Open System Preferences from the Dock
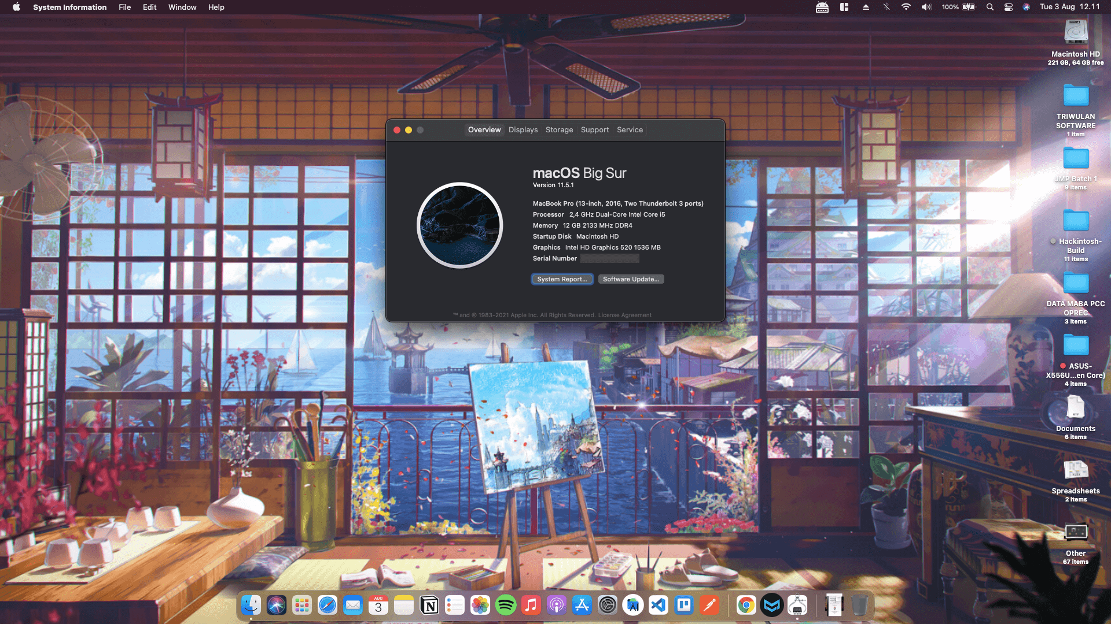The image size is (1111, 624). click(x=608, y=606)
